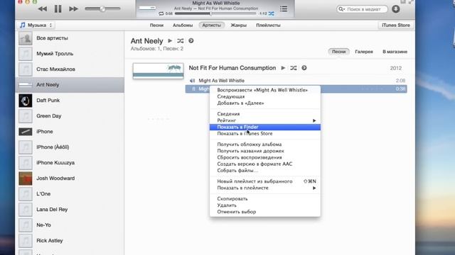This screenshot has height=255, width=455.
Task: Choose Получить названия дорожек
Action: [x=265, y=151]
